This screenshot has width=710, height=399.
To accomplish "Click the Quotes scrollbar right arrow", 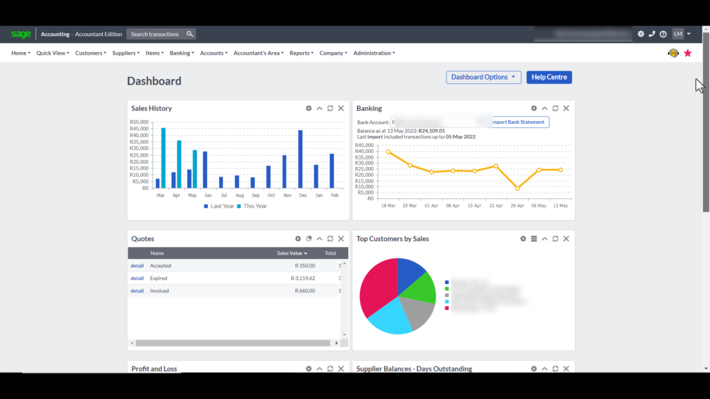I will [x=336, y=344].
